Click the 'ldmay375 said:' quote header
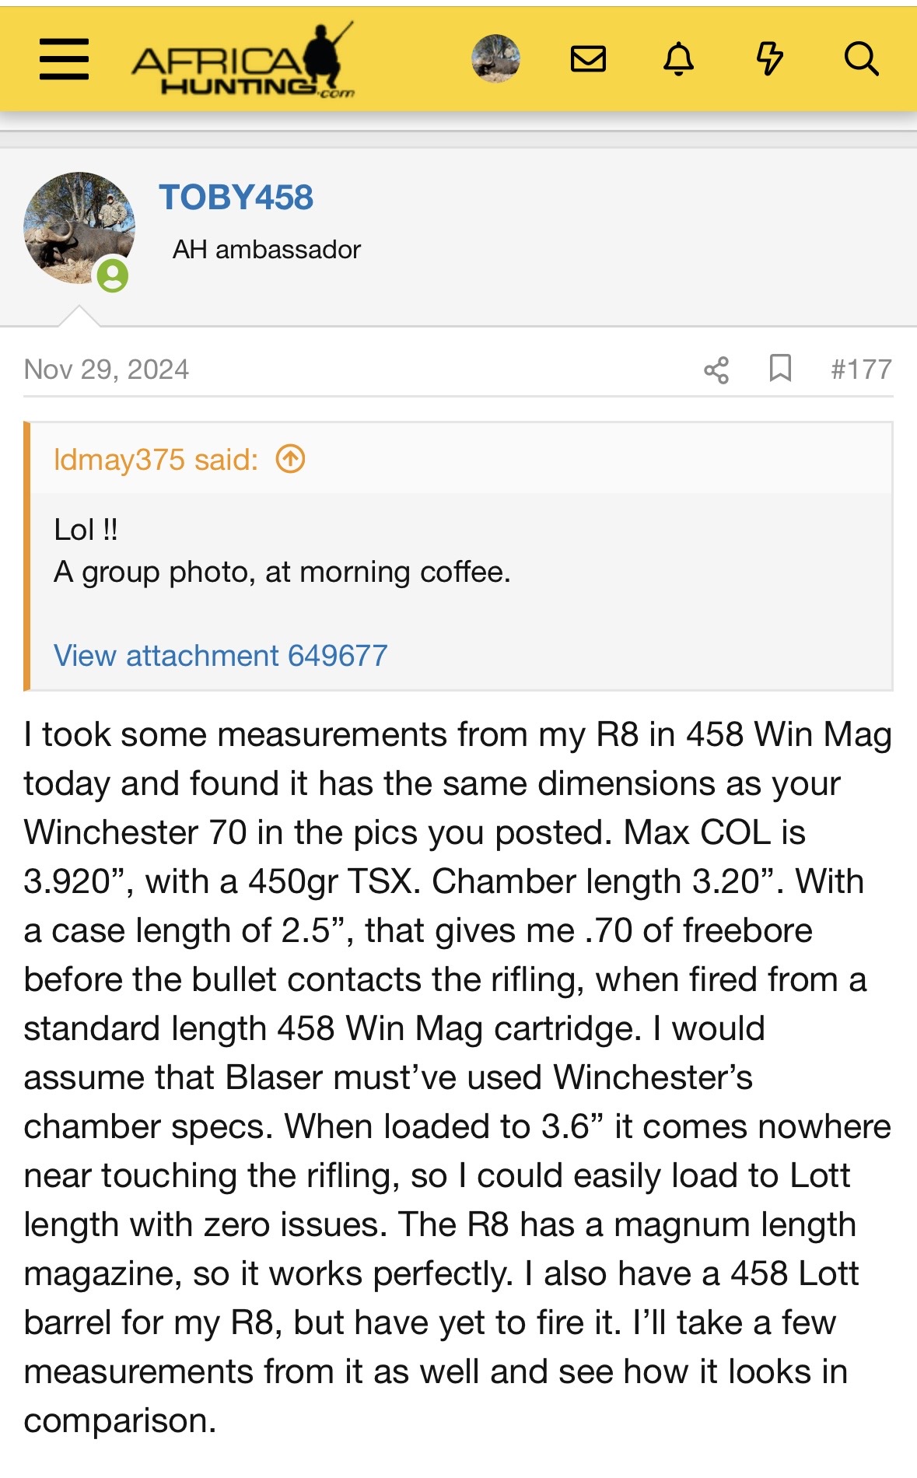The image size is (917, 1478). (x=156, y=460)
